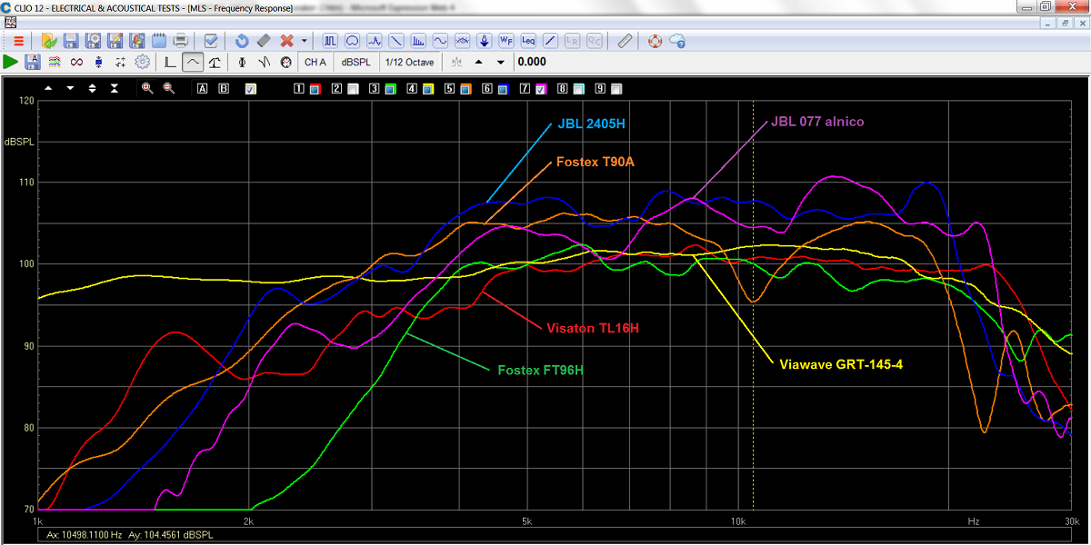This screenshot has height=545, width=1091.
Task: Select overlay number 9 button
Action: [599, 88]
